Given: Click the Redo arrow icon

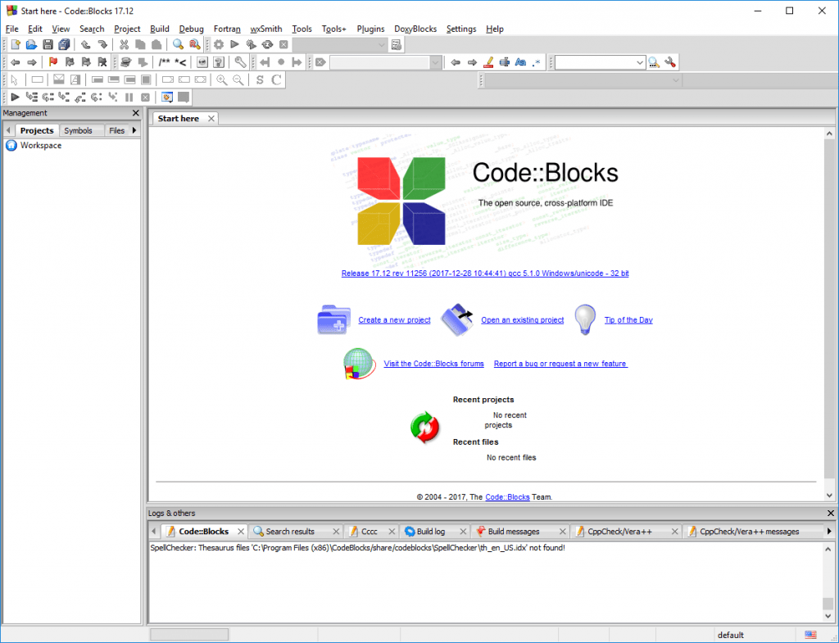Looking at the screenshot, I should (102, 45).
